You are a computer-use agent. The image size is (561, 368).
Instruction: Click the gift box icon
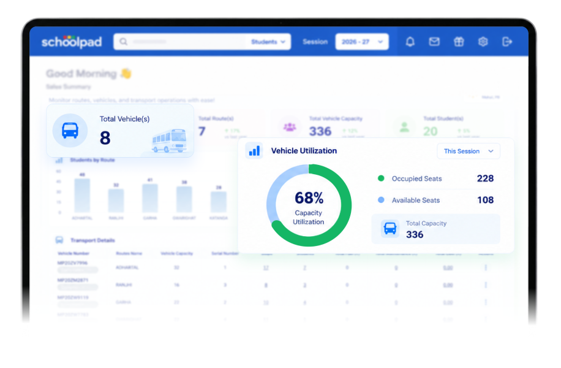(459, 42)
